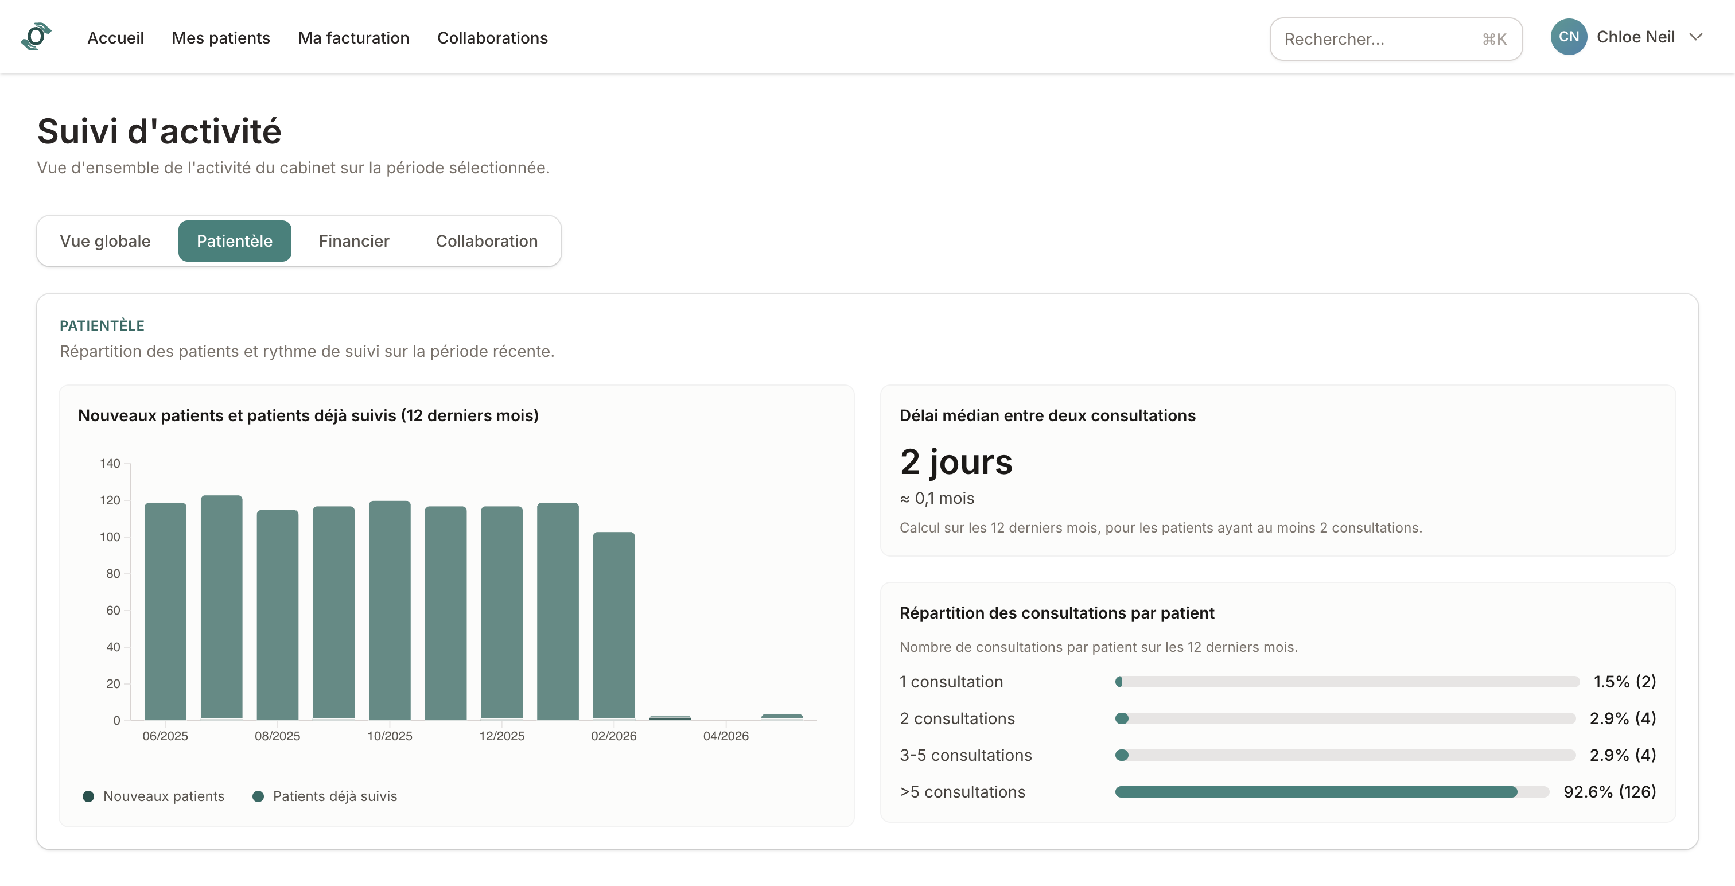Click the Patients déjà suivis legend dot
1735x886 pixels.
click(258, 796)
